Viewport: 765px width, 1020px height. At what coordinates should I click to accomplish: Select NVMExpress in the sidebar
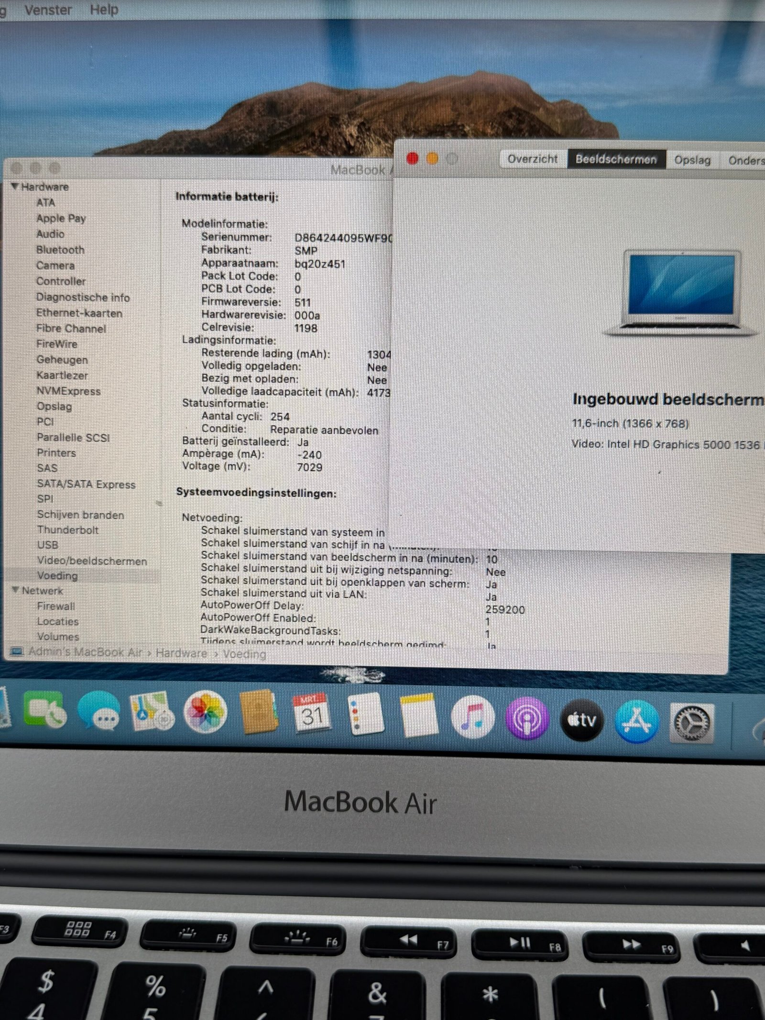pyautogui.click(x=69, y=391)
